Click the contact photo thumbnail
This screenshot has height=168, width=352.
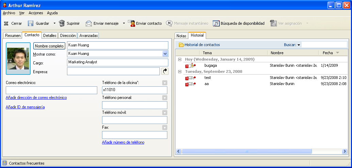click(18, 59)
